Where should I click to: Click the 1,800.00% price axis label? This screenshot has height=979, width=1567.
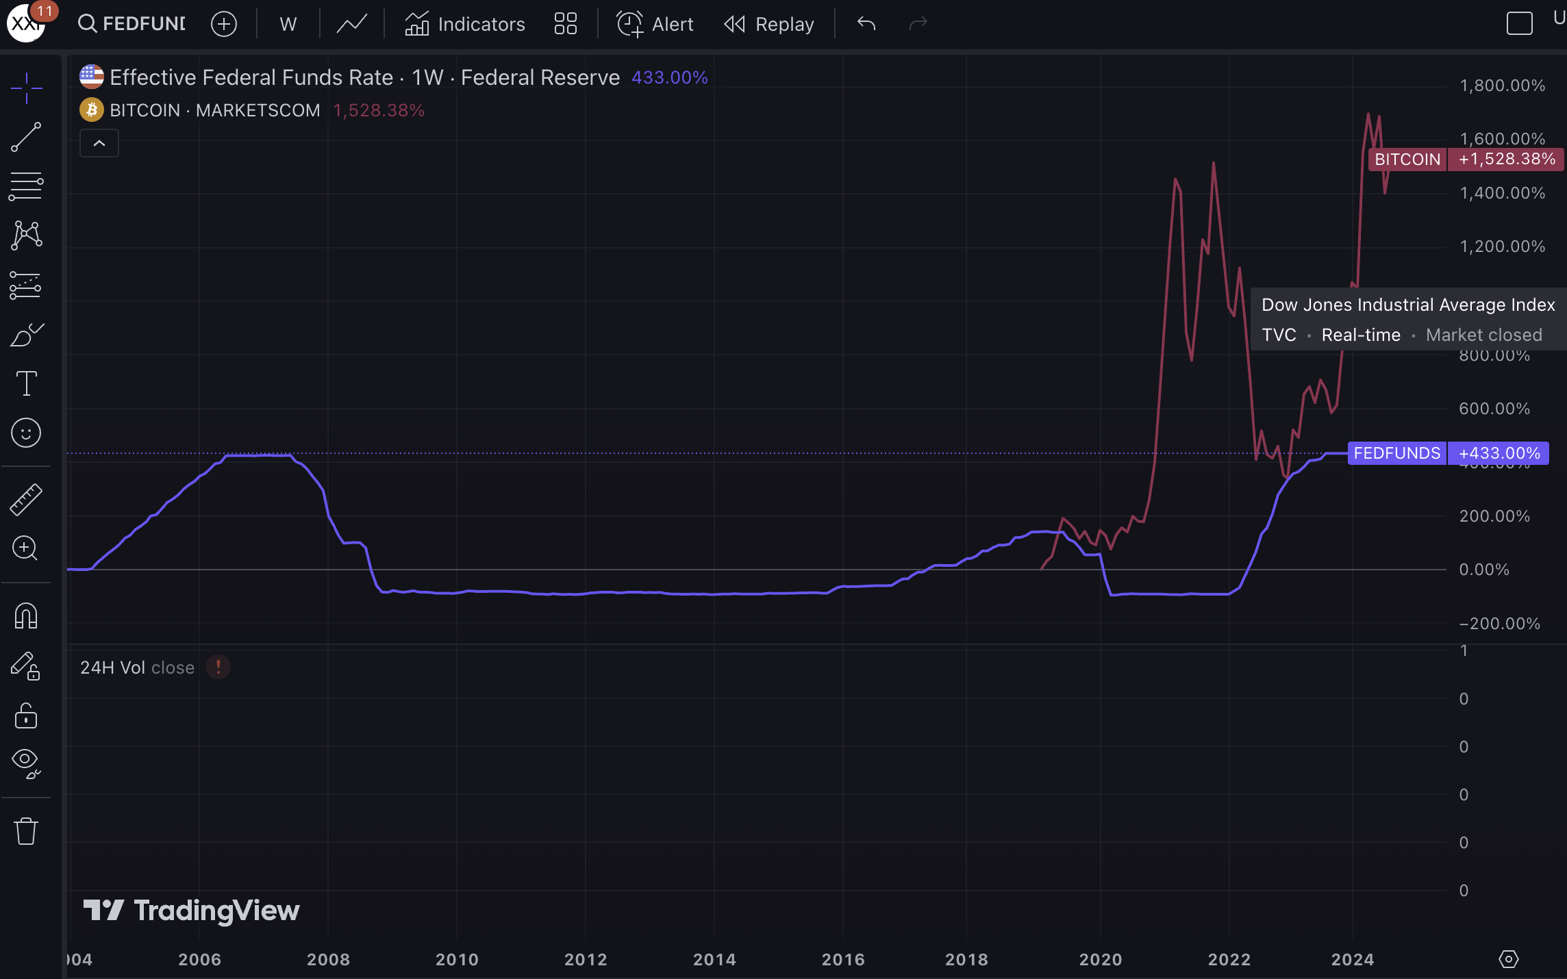pos(1503,86)
